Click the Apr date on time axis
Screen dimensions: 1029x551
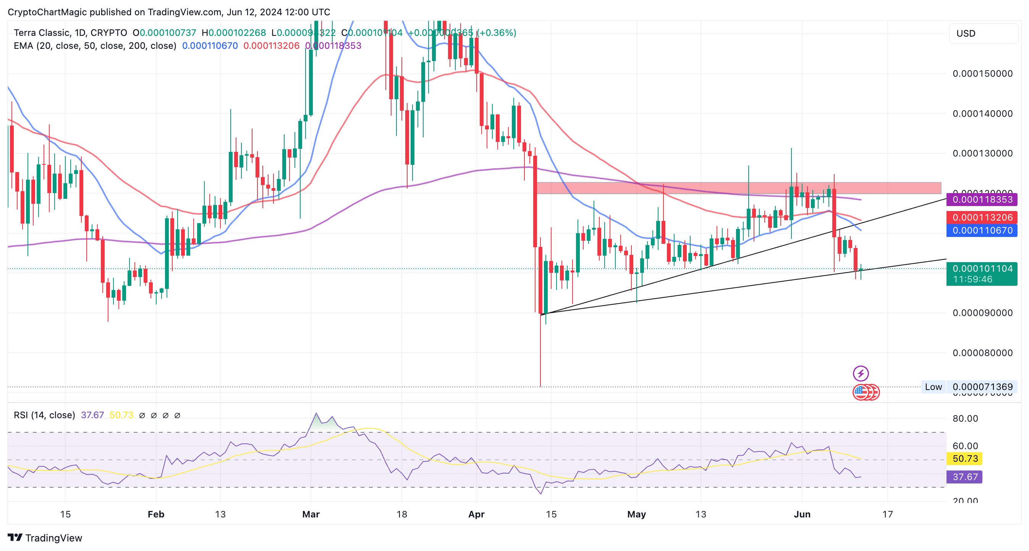click(x=476, y=514)
